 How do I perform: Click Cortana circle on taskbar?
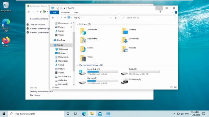68,114
